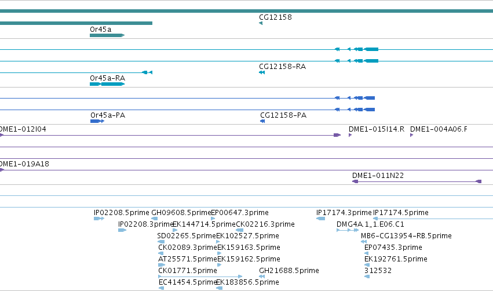Select the CK01771.5prime EST label
This screenshot has width=493, height=291.
[x=188, y=271]
